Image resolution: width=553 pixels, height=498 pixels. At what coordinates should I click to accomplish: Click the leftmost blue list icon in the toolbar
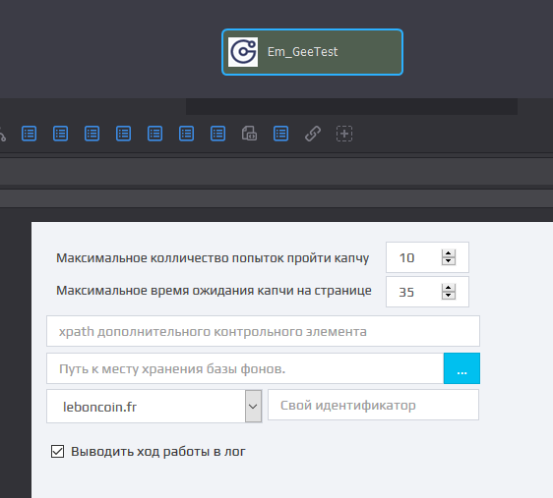29,134
